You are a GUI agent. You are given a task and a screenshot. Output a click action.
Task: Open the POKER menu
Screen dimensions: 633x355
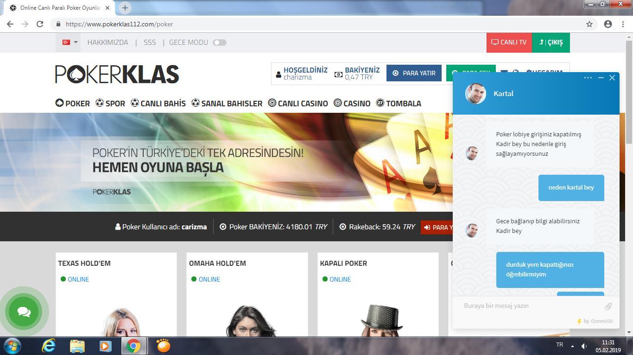click(x=73, y=103)
